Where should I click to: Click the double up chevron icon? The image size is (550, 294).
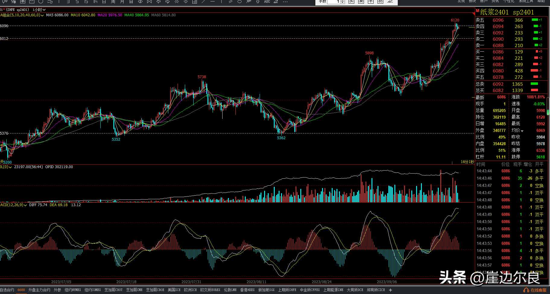point(177,2)
